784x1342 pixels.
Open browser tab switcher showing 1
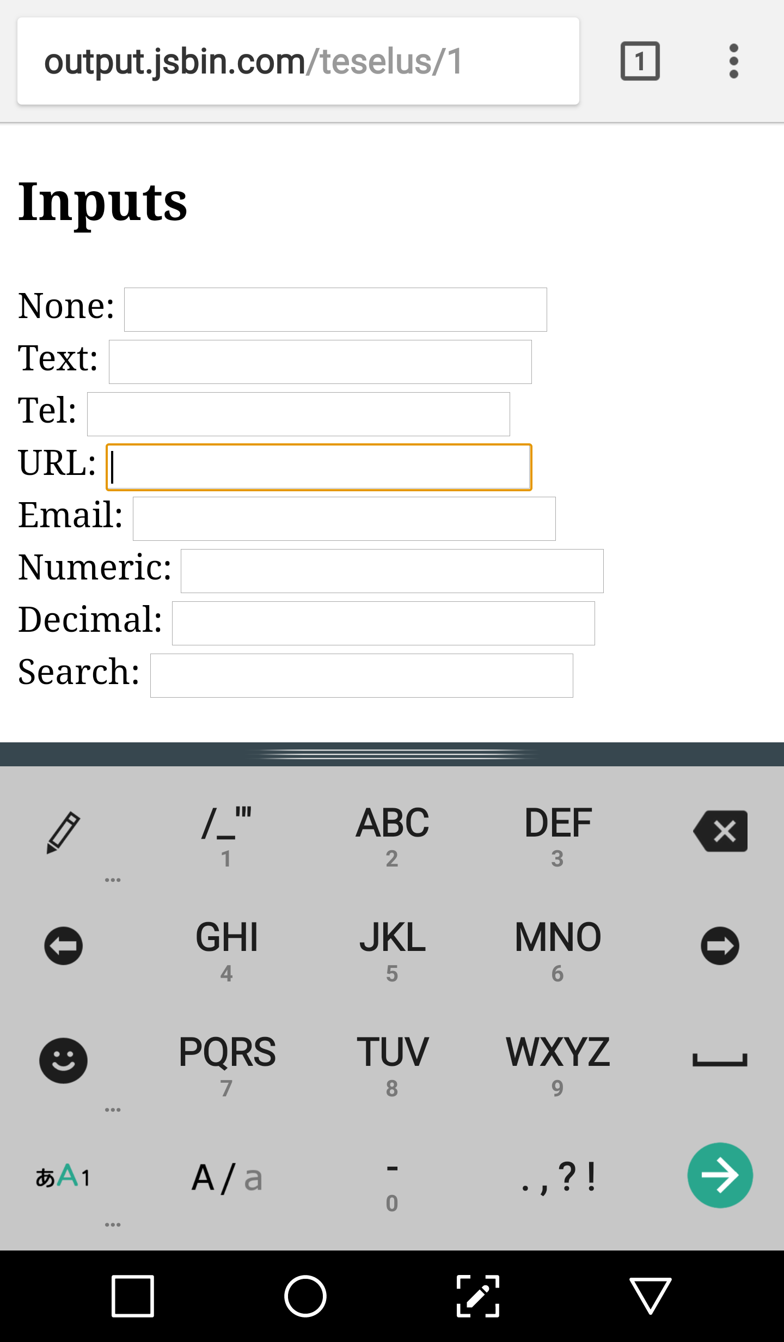pyautogui.click(x=640, y=61)
